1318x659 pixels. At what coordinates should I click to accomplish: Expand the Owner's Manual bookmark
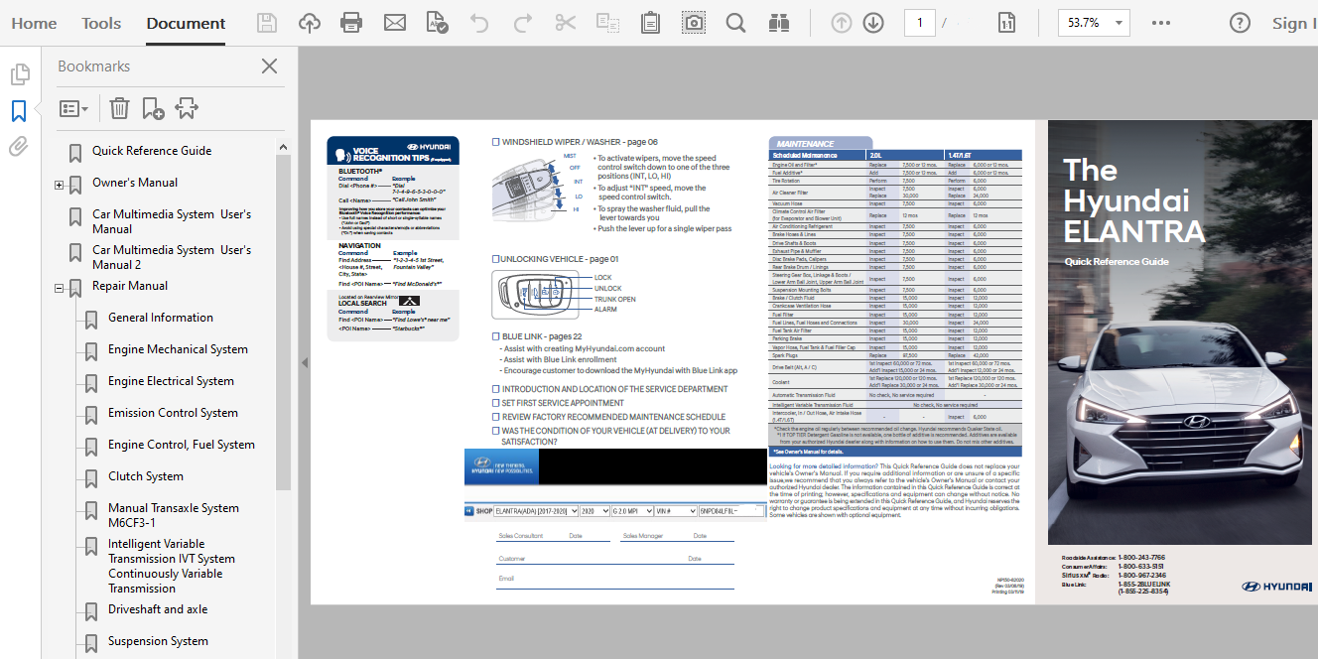pos(60,185)
